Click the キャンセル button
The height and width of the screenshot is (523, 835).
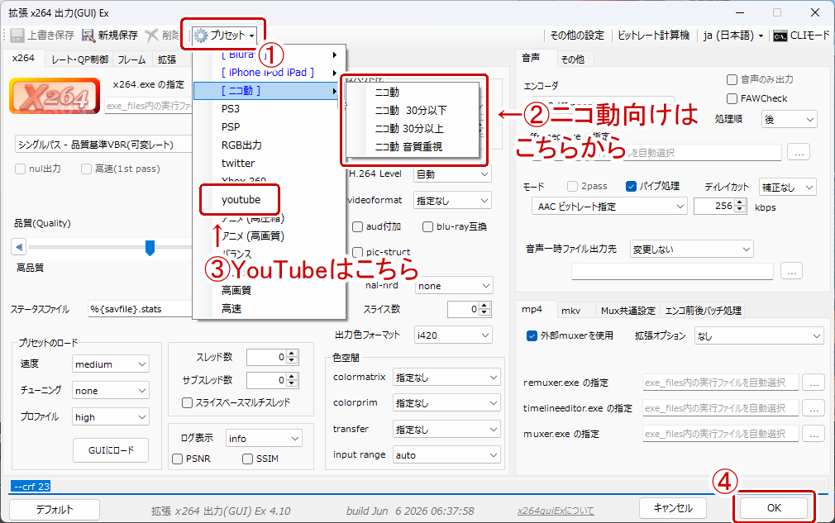pos(673,508)
